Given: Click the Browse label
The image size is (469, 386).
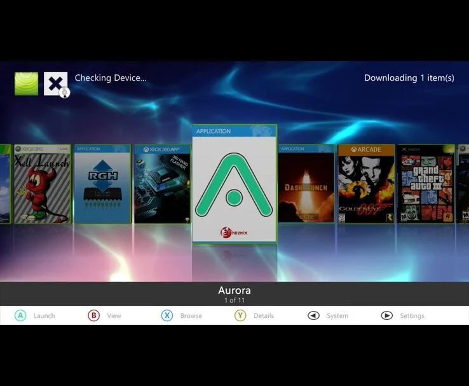Looking at the screenshot, I should pyautogui.click(x=191, y=315).
